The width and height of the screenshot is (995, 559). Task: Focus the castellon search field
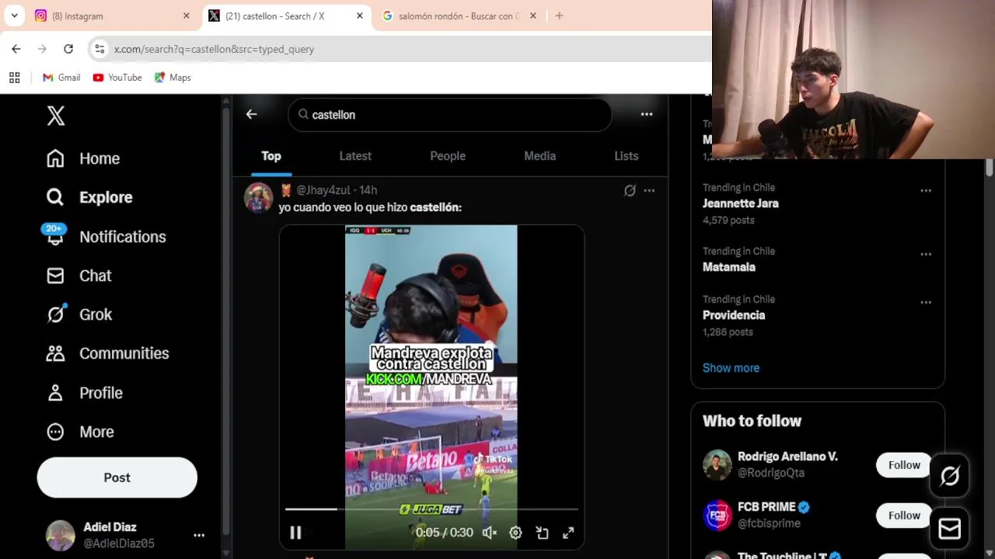point(449,115)
